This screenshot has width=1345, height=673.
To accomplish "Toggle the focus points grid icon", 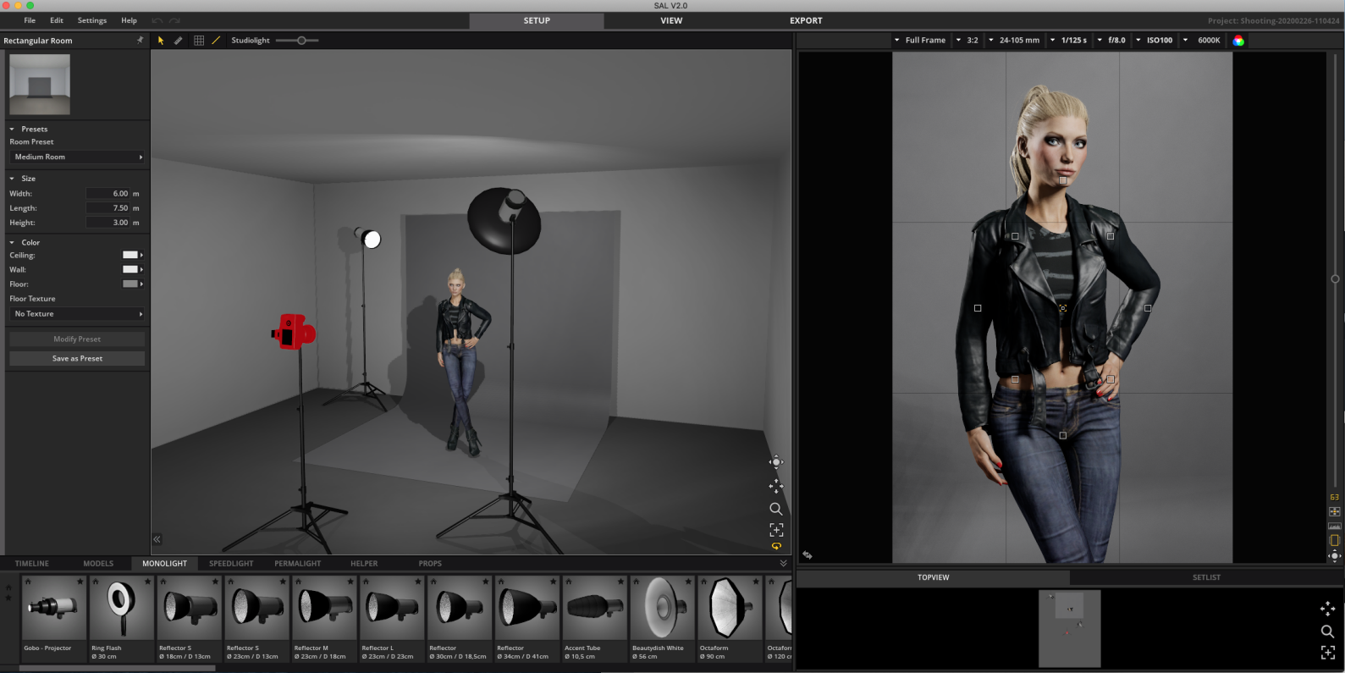I will point(1335,511).
